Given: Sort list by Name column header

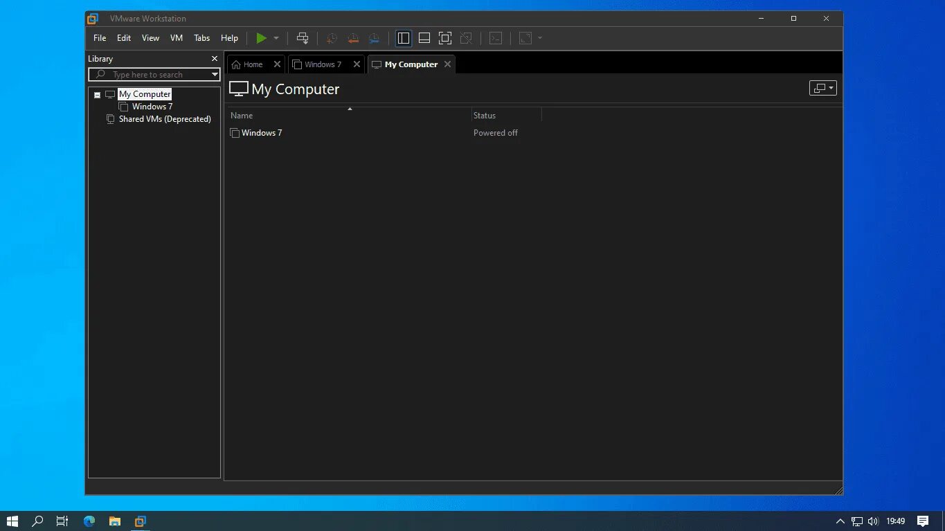Looking at the screenshot, I should [348, 115].
